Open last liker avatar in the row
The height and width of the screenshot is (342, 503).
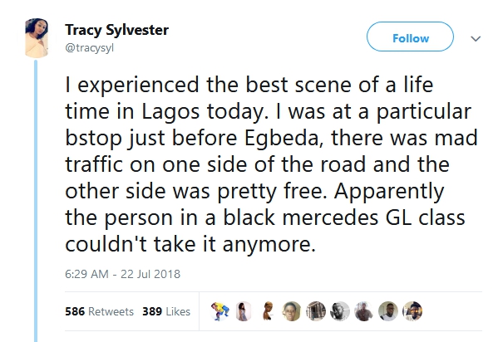pos(412,310)
